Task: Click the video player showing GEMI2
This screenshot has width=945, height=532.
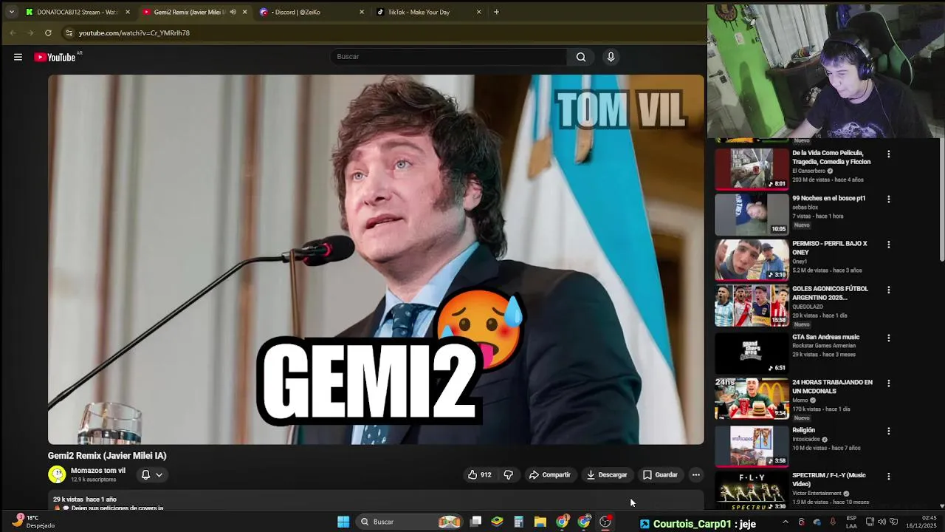Action: click(x=376, y=259)
